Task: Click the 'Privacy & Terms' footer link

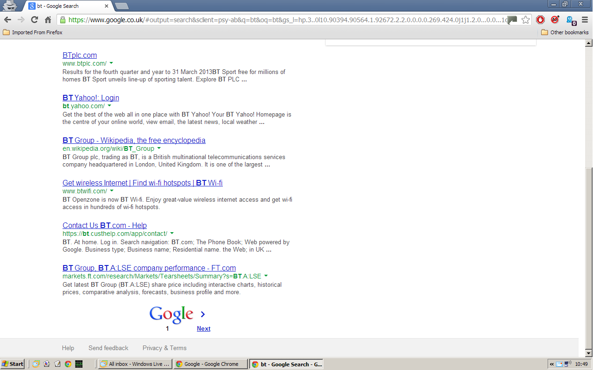Action: coord(164,348)
